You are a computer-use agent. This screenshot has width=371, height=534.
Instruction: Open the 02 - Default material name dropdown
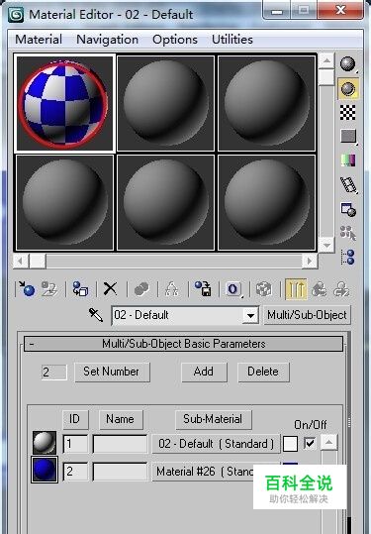250,315
